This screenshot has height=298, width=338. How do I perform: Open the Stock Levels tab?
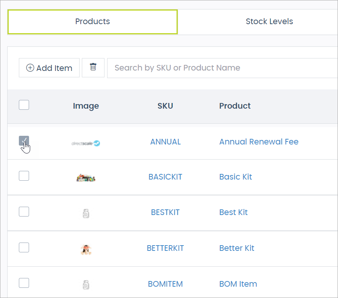[269, 22]
